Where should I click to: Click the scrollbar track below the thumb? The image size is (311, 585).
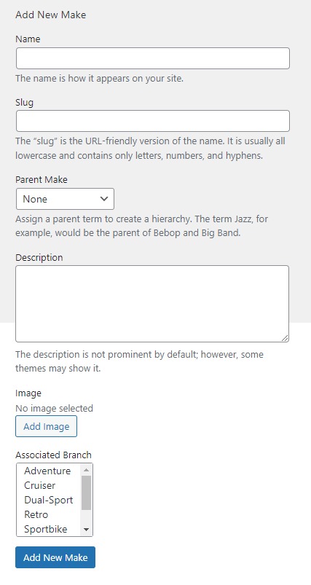click(x=87, y=517)
